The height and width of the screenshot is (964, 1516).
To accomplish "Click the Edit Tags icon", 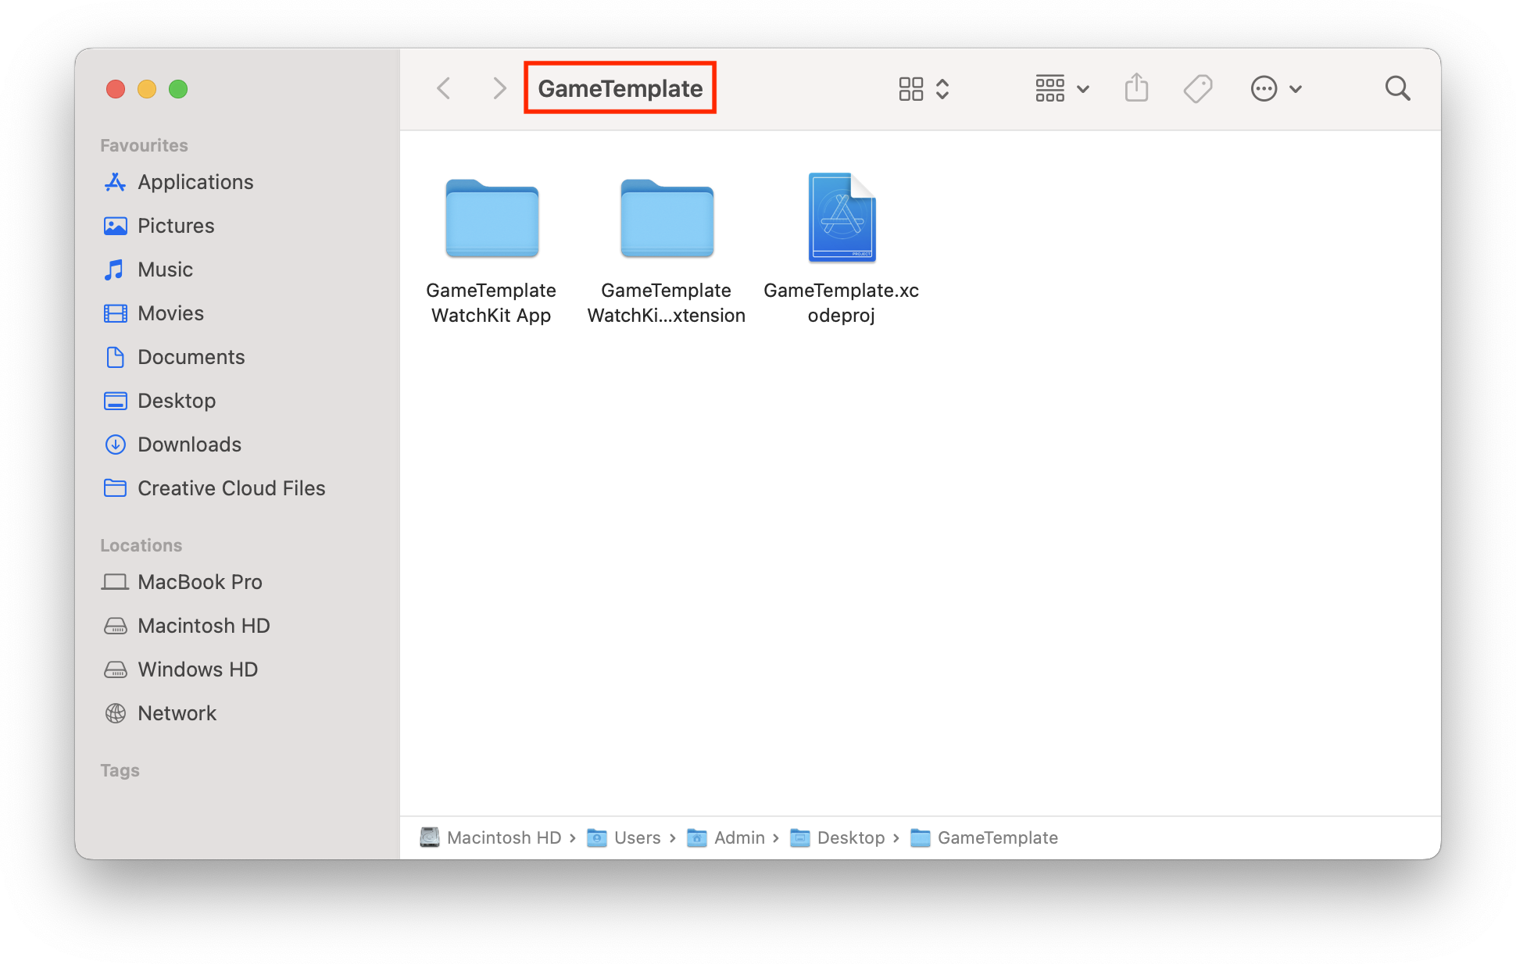I will tap(1198, 89).
